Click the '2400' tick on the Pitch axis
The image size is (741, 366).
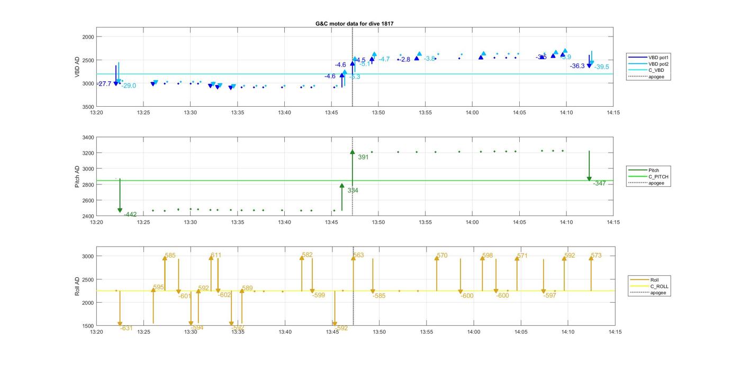point(88,216)
